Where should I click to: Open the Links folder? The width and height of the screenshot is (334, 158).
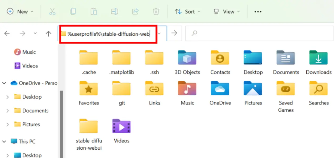(x=154, y=93)
